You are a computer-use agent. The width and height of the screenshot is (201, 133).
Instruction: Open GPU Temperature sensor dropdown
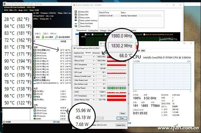coord(94,65)
